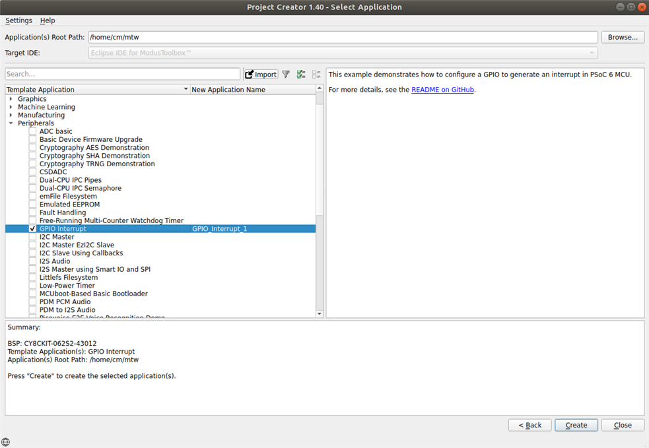This screenshot has height=448, width=649.
Task: Click the Search field
Action: [x=123, y=74]
